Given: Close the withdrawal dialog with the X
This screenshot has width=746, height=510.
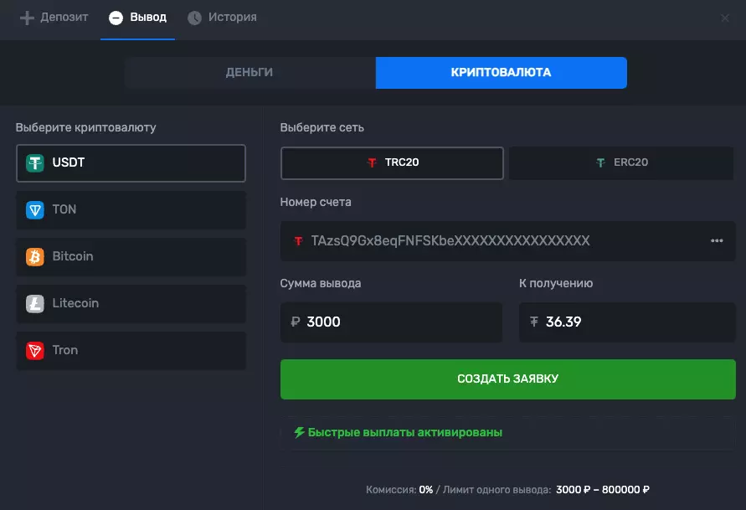Looking at the screenshot, I should [x=725, y=18].
